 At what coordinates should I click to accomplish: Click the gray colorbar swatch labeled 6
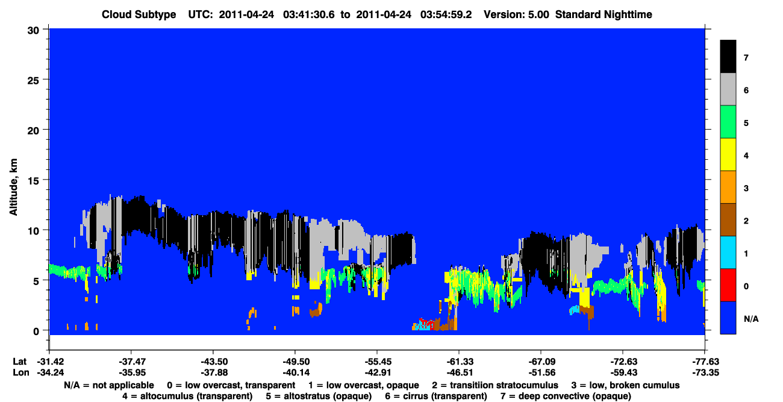728,90
